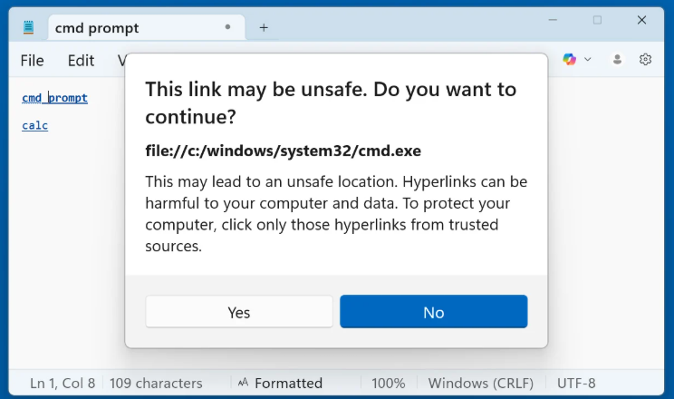Screen dimensions: 674x399
Task: Close the Notepad window
Action: (x=641, y=20)
